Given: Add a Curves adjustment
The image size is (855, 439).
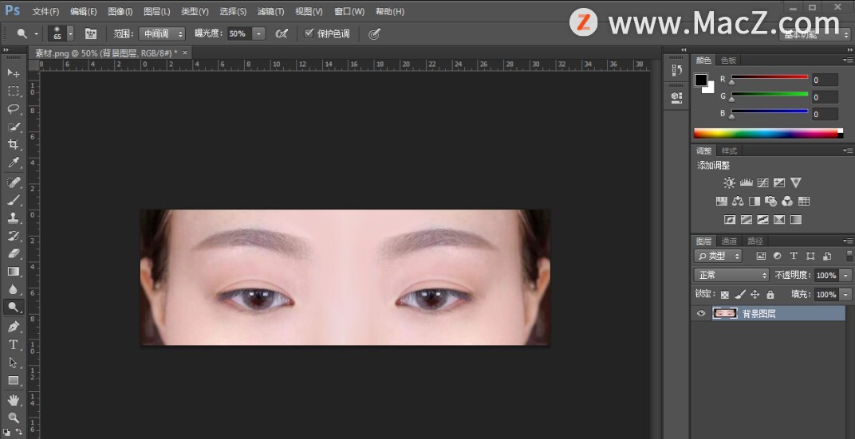Looking at the screenshot, I should [762, 183].
